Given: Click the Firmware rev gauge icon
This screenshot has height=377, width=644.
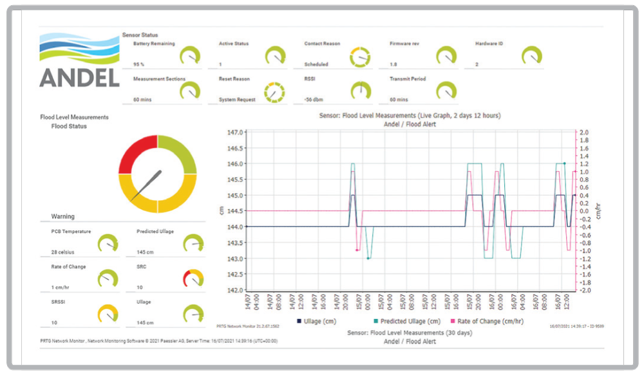Looking at the screenshot, I should (x=446, y=56).
